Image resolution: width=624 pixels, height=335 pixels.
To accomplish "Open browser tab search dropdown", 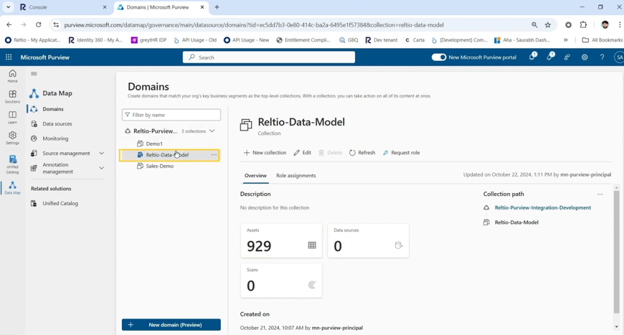I will click(x=8, y=7).
